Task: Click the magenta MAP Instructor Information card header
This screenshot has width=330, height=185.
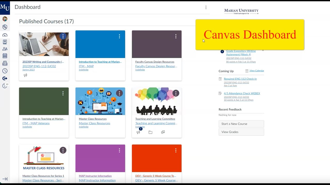Action: coord(100,158)
